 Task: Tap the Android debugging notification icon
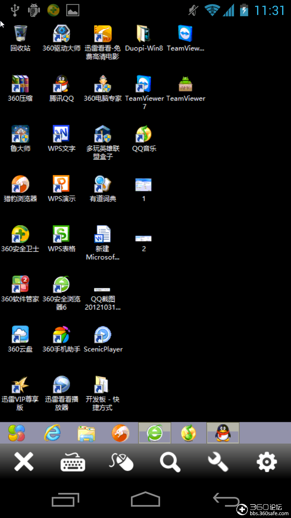[34, 10]
